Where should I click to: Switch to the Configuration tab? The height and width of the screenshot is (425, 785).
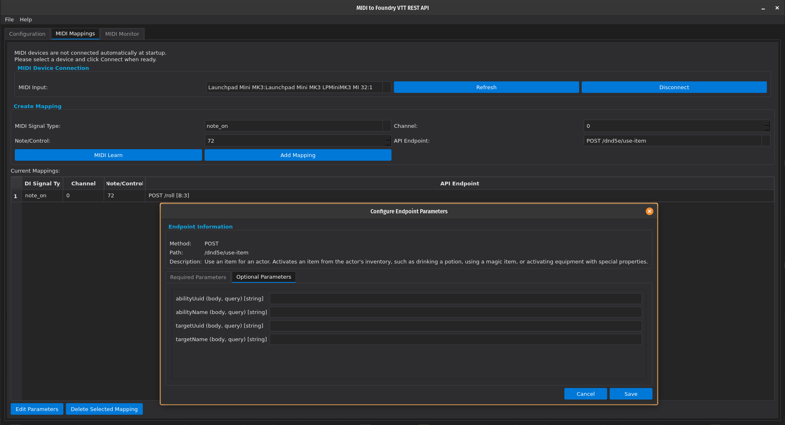tap(27, 34)
